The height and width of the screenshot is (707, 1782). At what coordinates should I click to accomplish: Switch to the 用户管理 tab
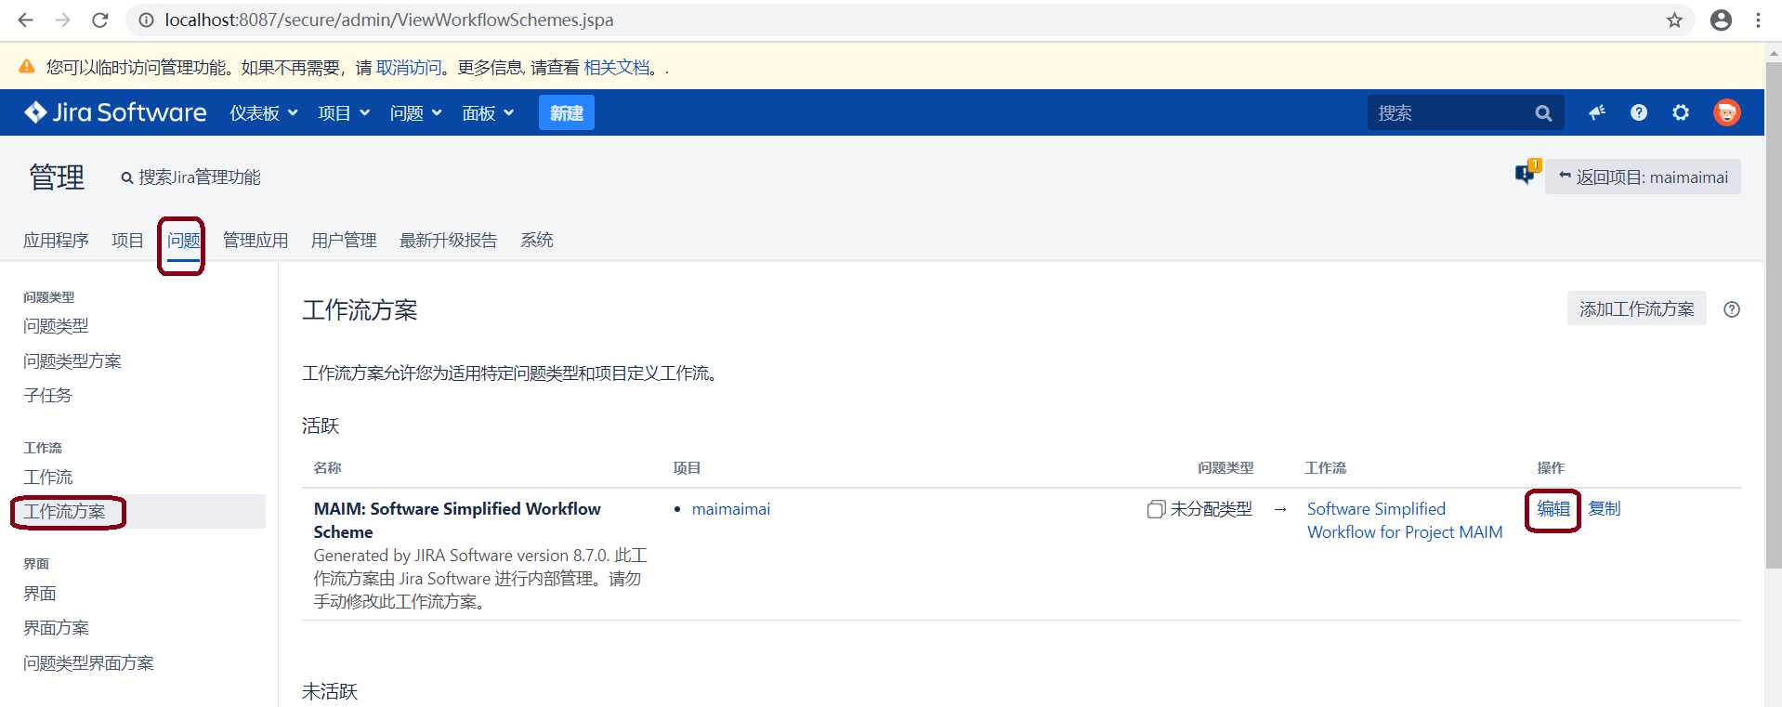coord(344,240)
